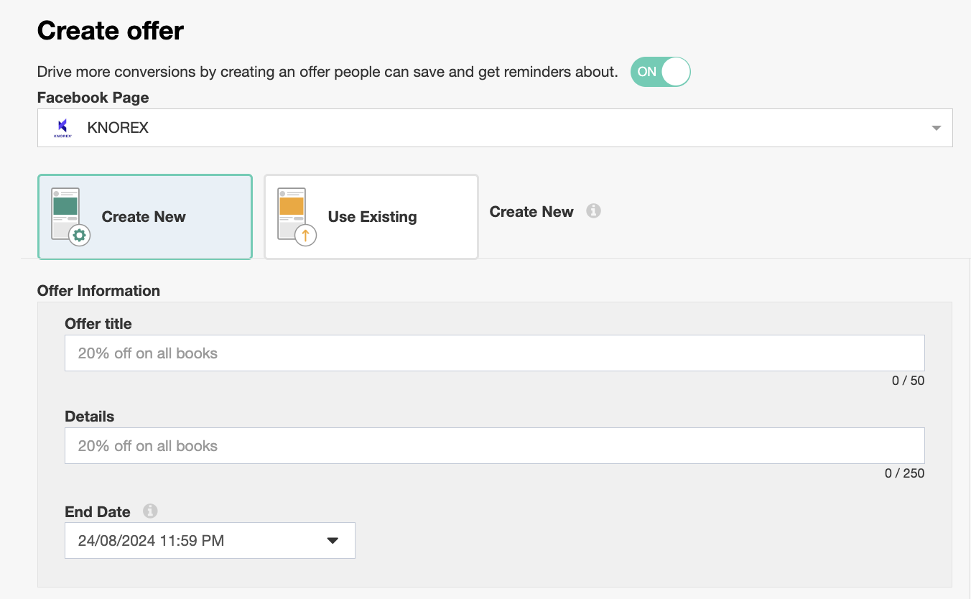
Task: Click the Offer title field label
Action: (98, 324)
